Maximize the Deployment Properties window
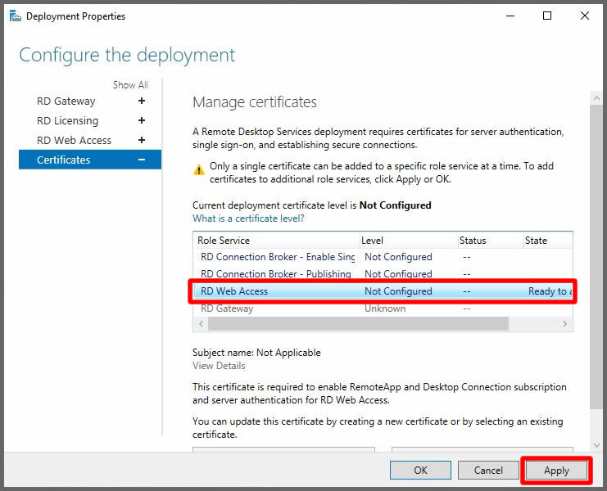 pyautogui.click(x=547, y=16)
